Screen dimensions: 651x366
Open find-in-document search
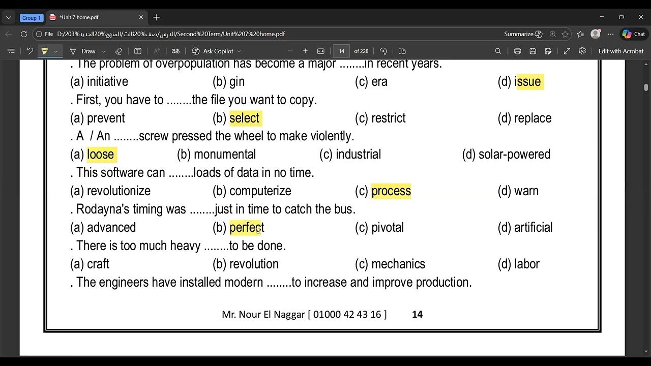pyautogui.click(x=498, y=51)
